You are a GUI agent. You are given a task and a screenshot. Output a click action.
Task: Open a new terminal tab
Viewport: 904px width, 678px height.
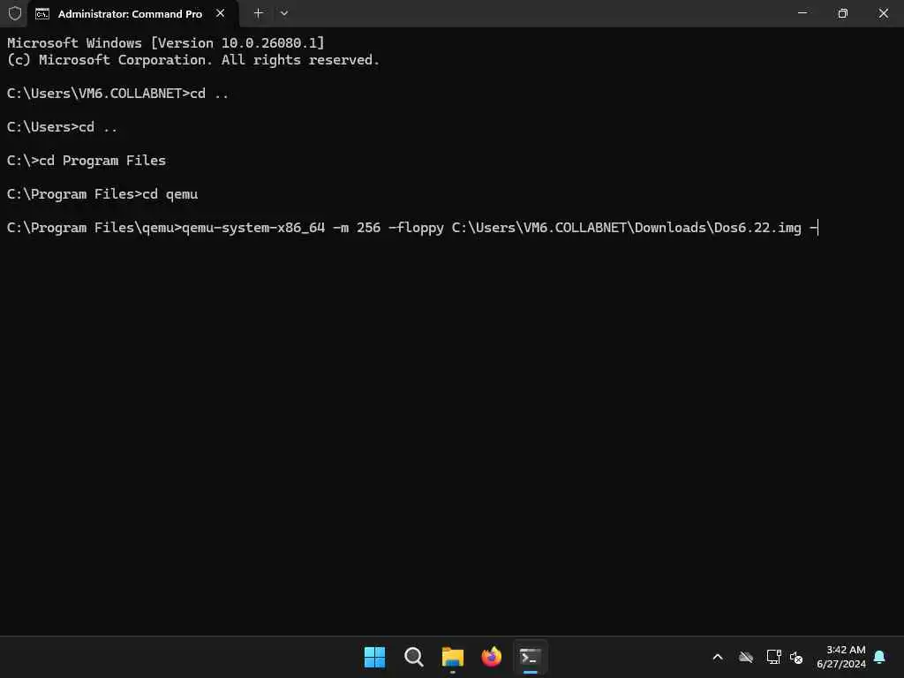tap(259, 13)
